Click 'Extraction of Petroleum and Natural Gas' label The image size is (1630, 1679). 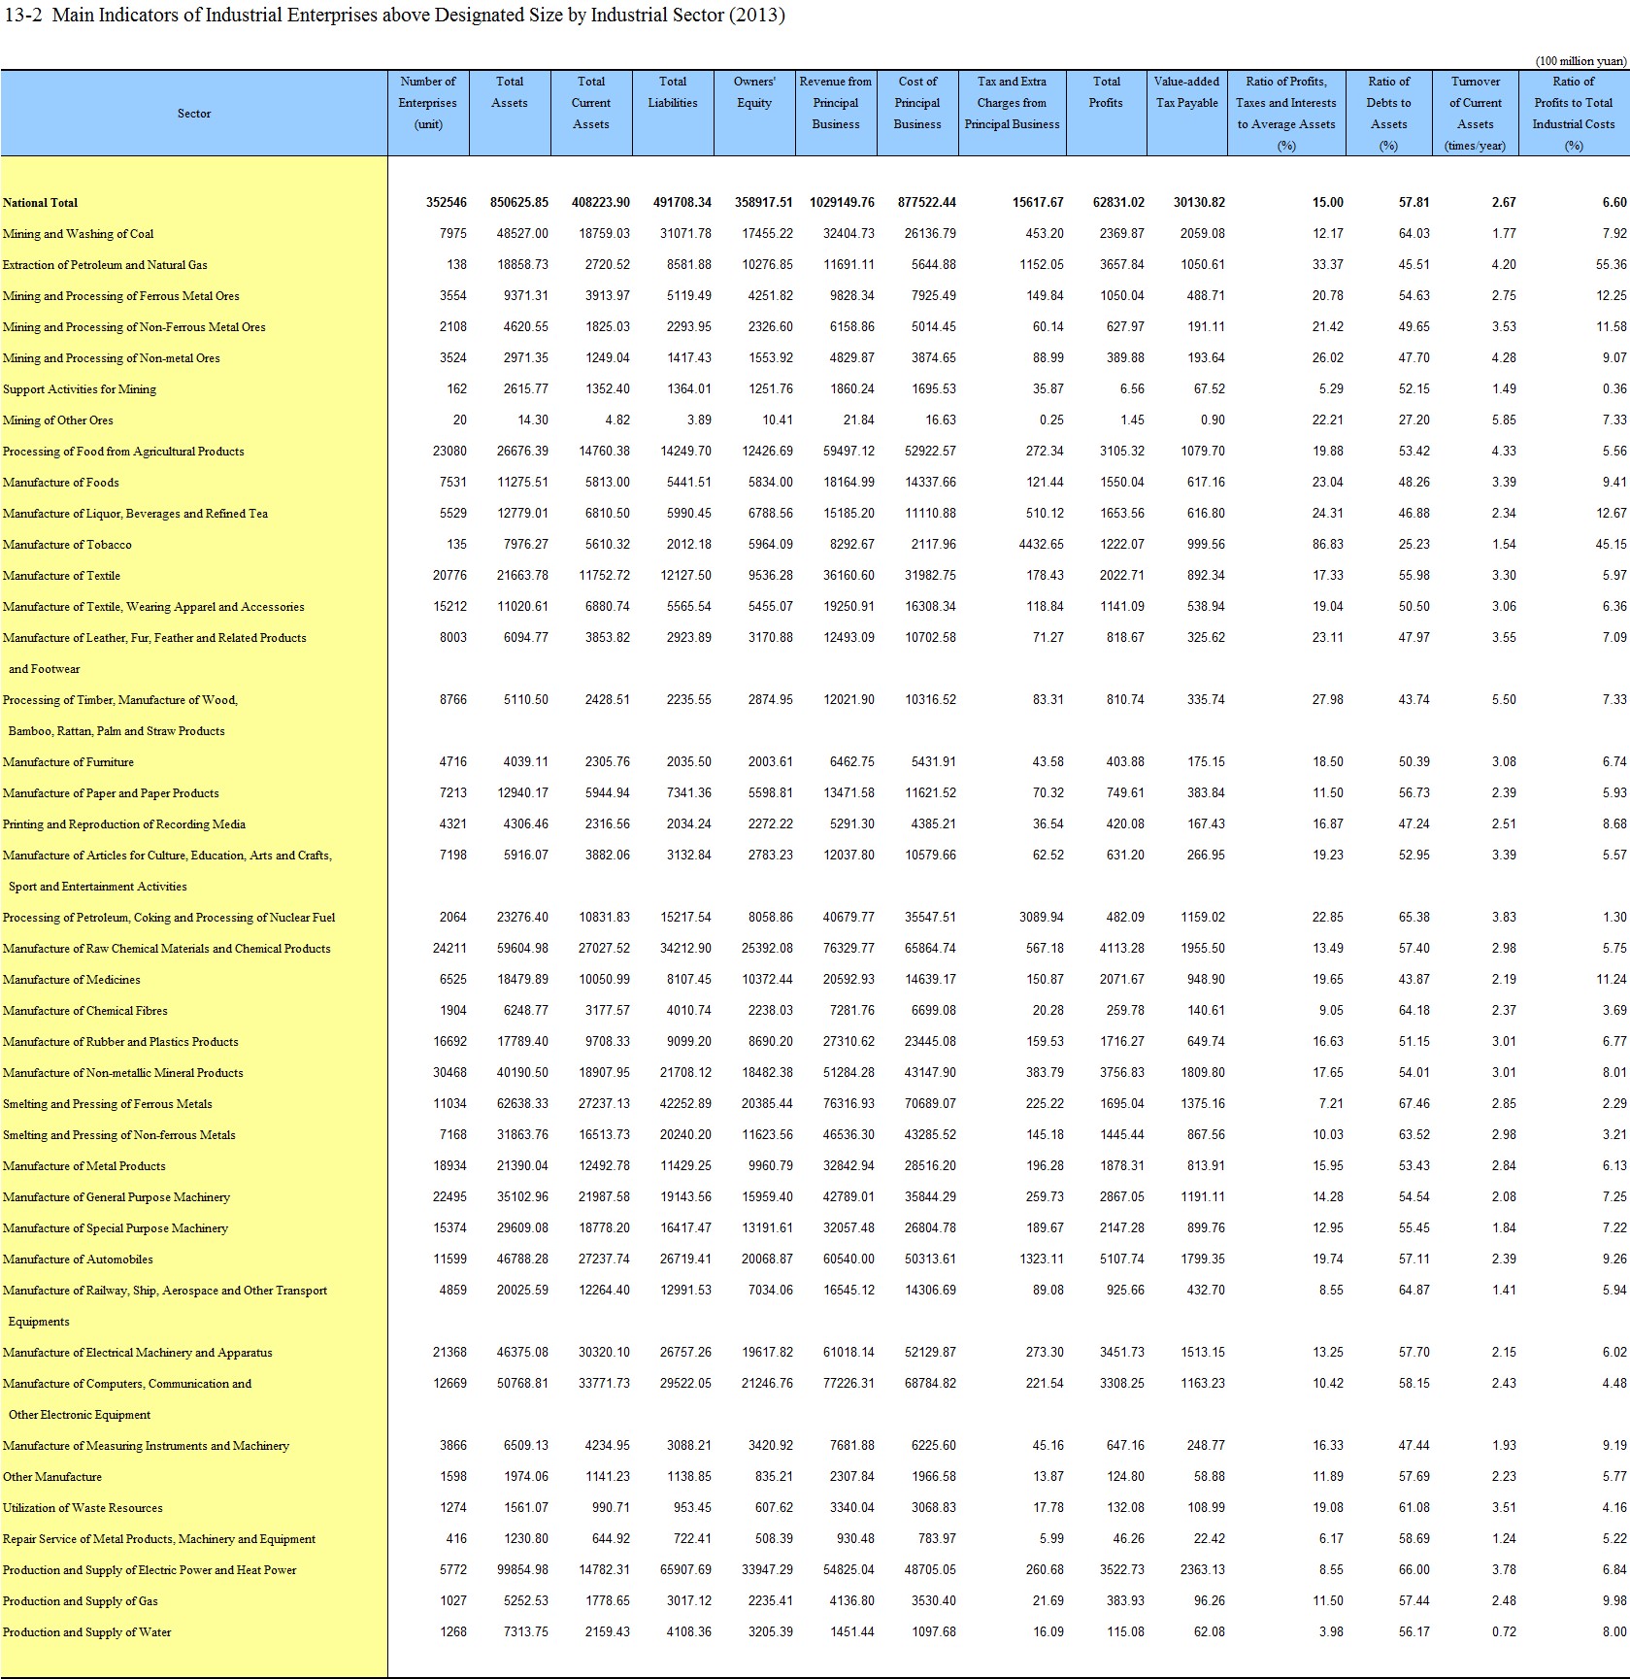click(105, 265)
